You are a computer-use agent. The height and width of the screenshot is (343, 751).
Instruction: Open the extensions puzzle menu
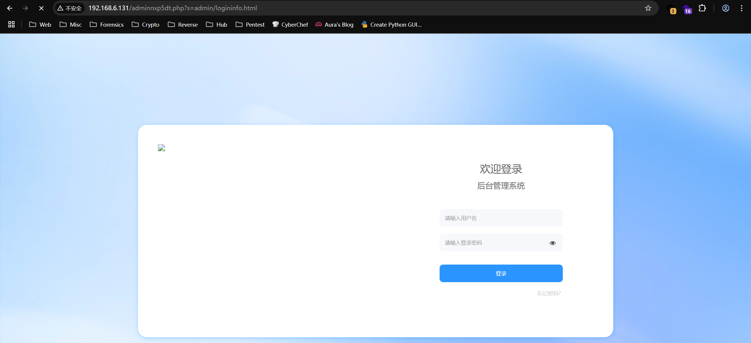(x=702, y=8)
